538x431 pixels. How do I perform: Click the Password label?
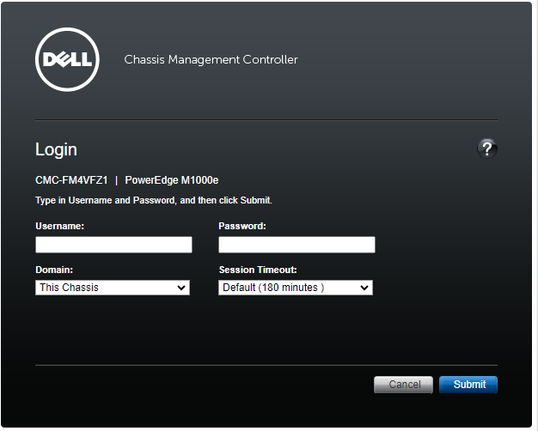click(242, 226)
